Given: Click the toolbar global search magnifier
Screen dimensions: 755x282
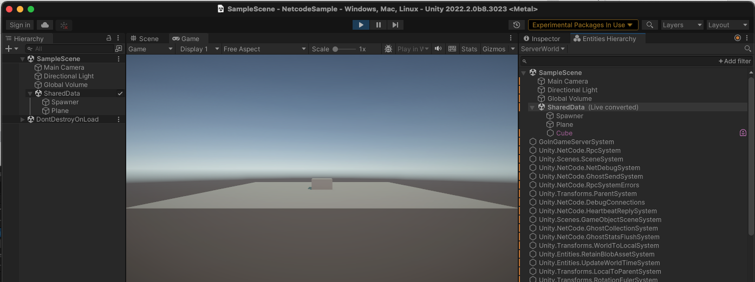Looking at the screenshot, I should pos(650,25).
